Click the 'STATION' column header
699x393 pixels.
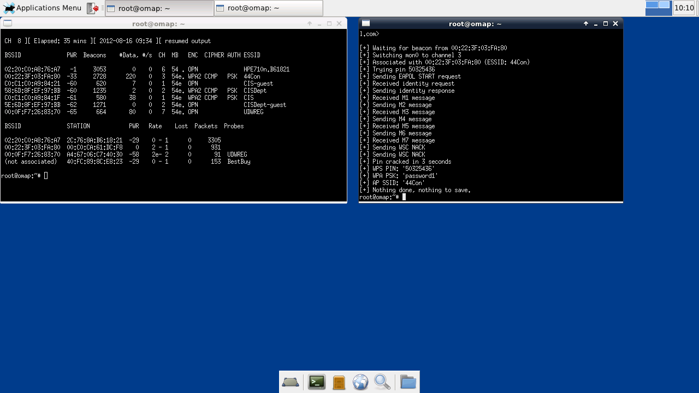78,126
